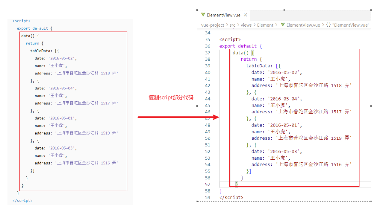
Task: Click line number 55 in the editor gutter
Action: 208,171
